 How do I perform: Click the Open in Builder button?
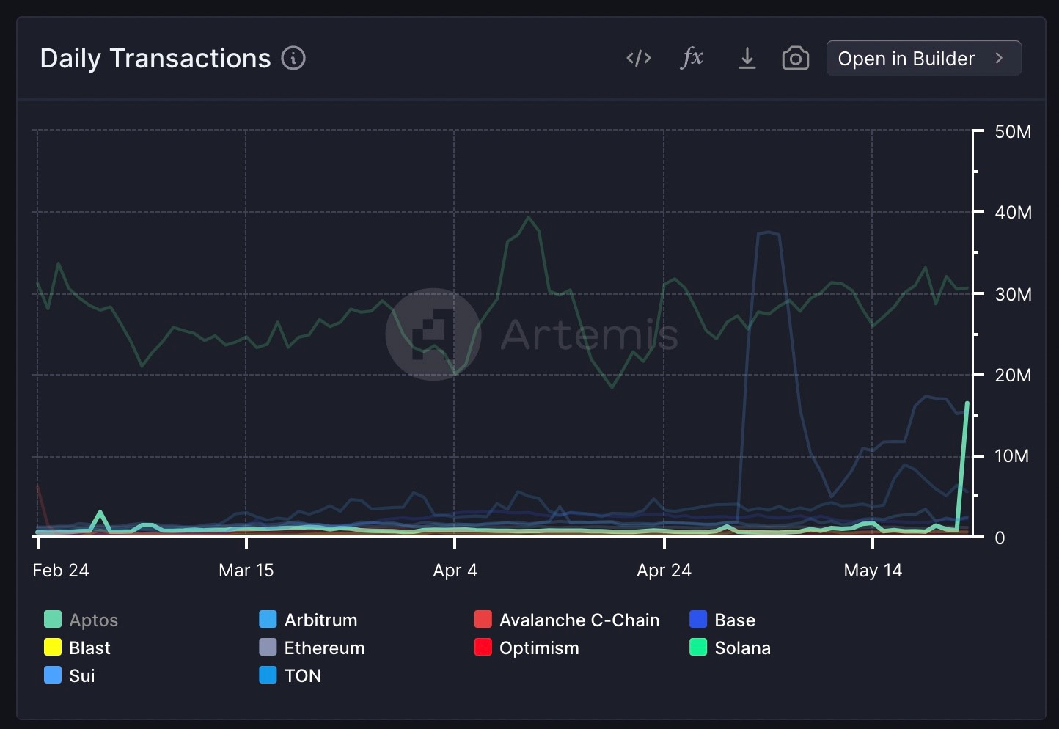click(x=923, y=58)
